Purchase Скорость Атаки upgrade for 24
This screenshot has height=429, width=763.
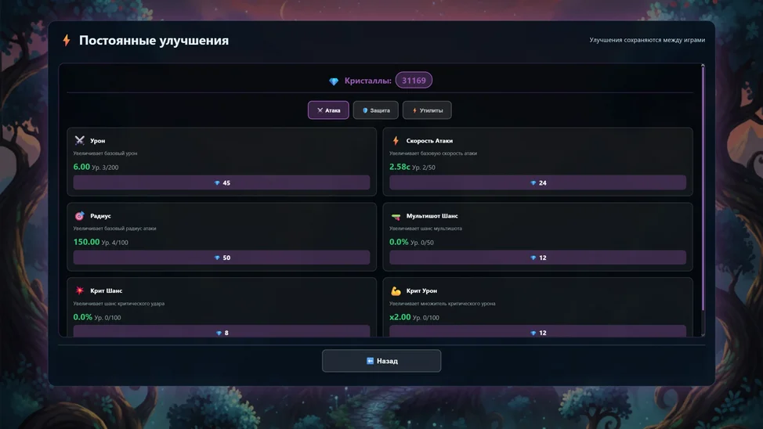[x=537, y=182]
